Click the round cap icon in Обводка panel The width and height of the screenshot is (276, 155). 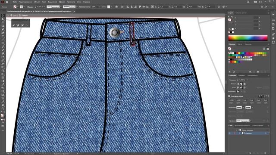(241, 84)
